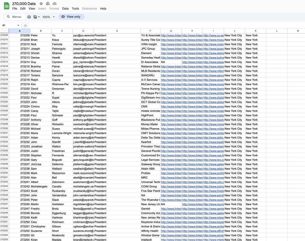
Task: Select row header 272230
Action: [x=4, y=129]
